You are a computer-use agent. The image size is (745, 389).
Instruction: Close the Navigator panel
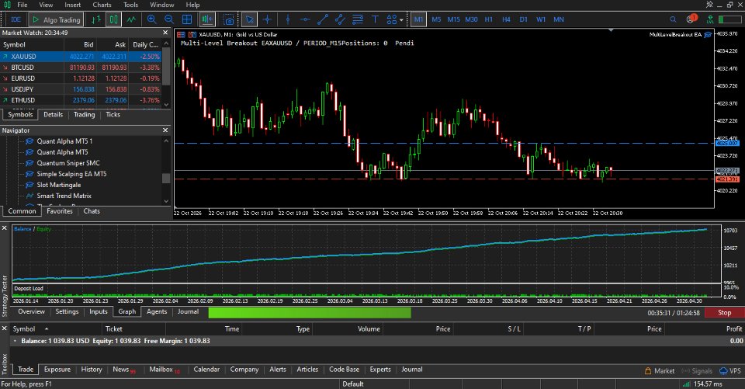(x=165, y=130)
